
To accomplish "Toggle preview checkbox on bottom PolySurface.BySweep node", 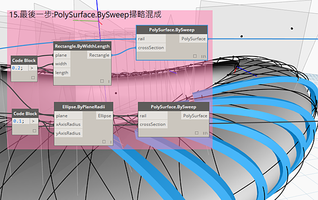I will pos(197,133).
